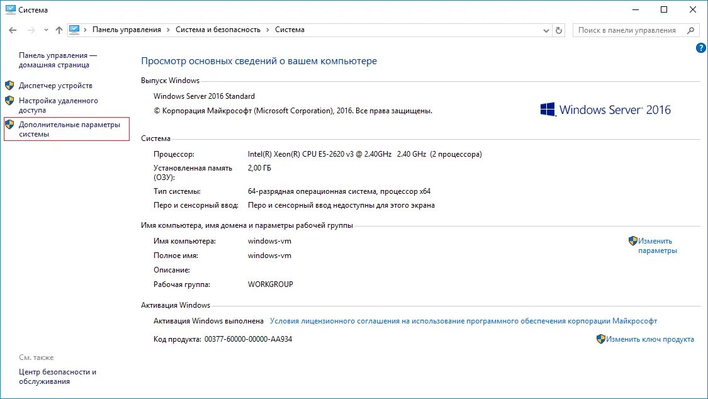Click the 'Система' window title icon
The image size is (708, 399).
[10, 9]
